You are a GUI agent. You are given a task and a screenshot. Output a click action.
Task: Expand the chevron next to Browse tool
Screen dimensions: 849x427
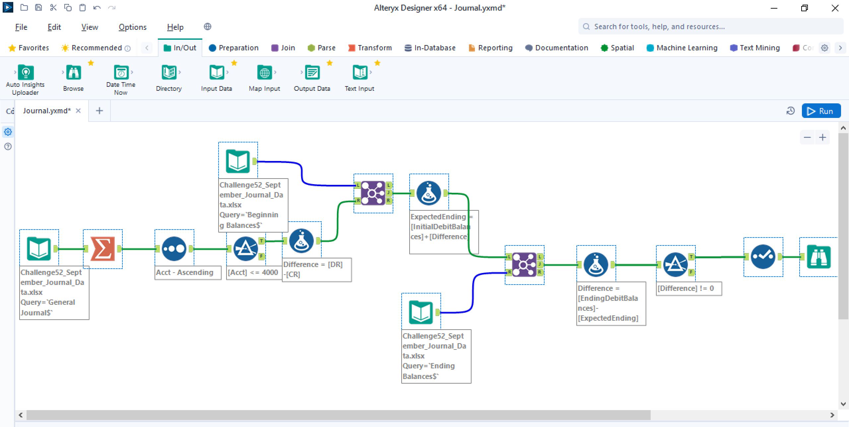tap(63, 72)
